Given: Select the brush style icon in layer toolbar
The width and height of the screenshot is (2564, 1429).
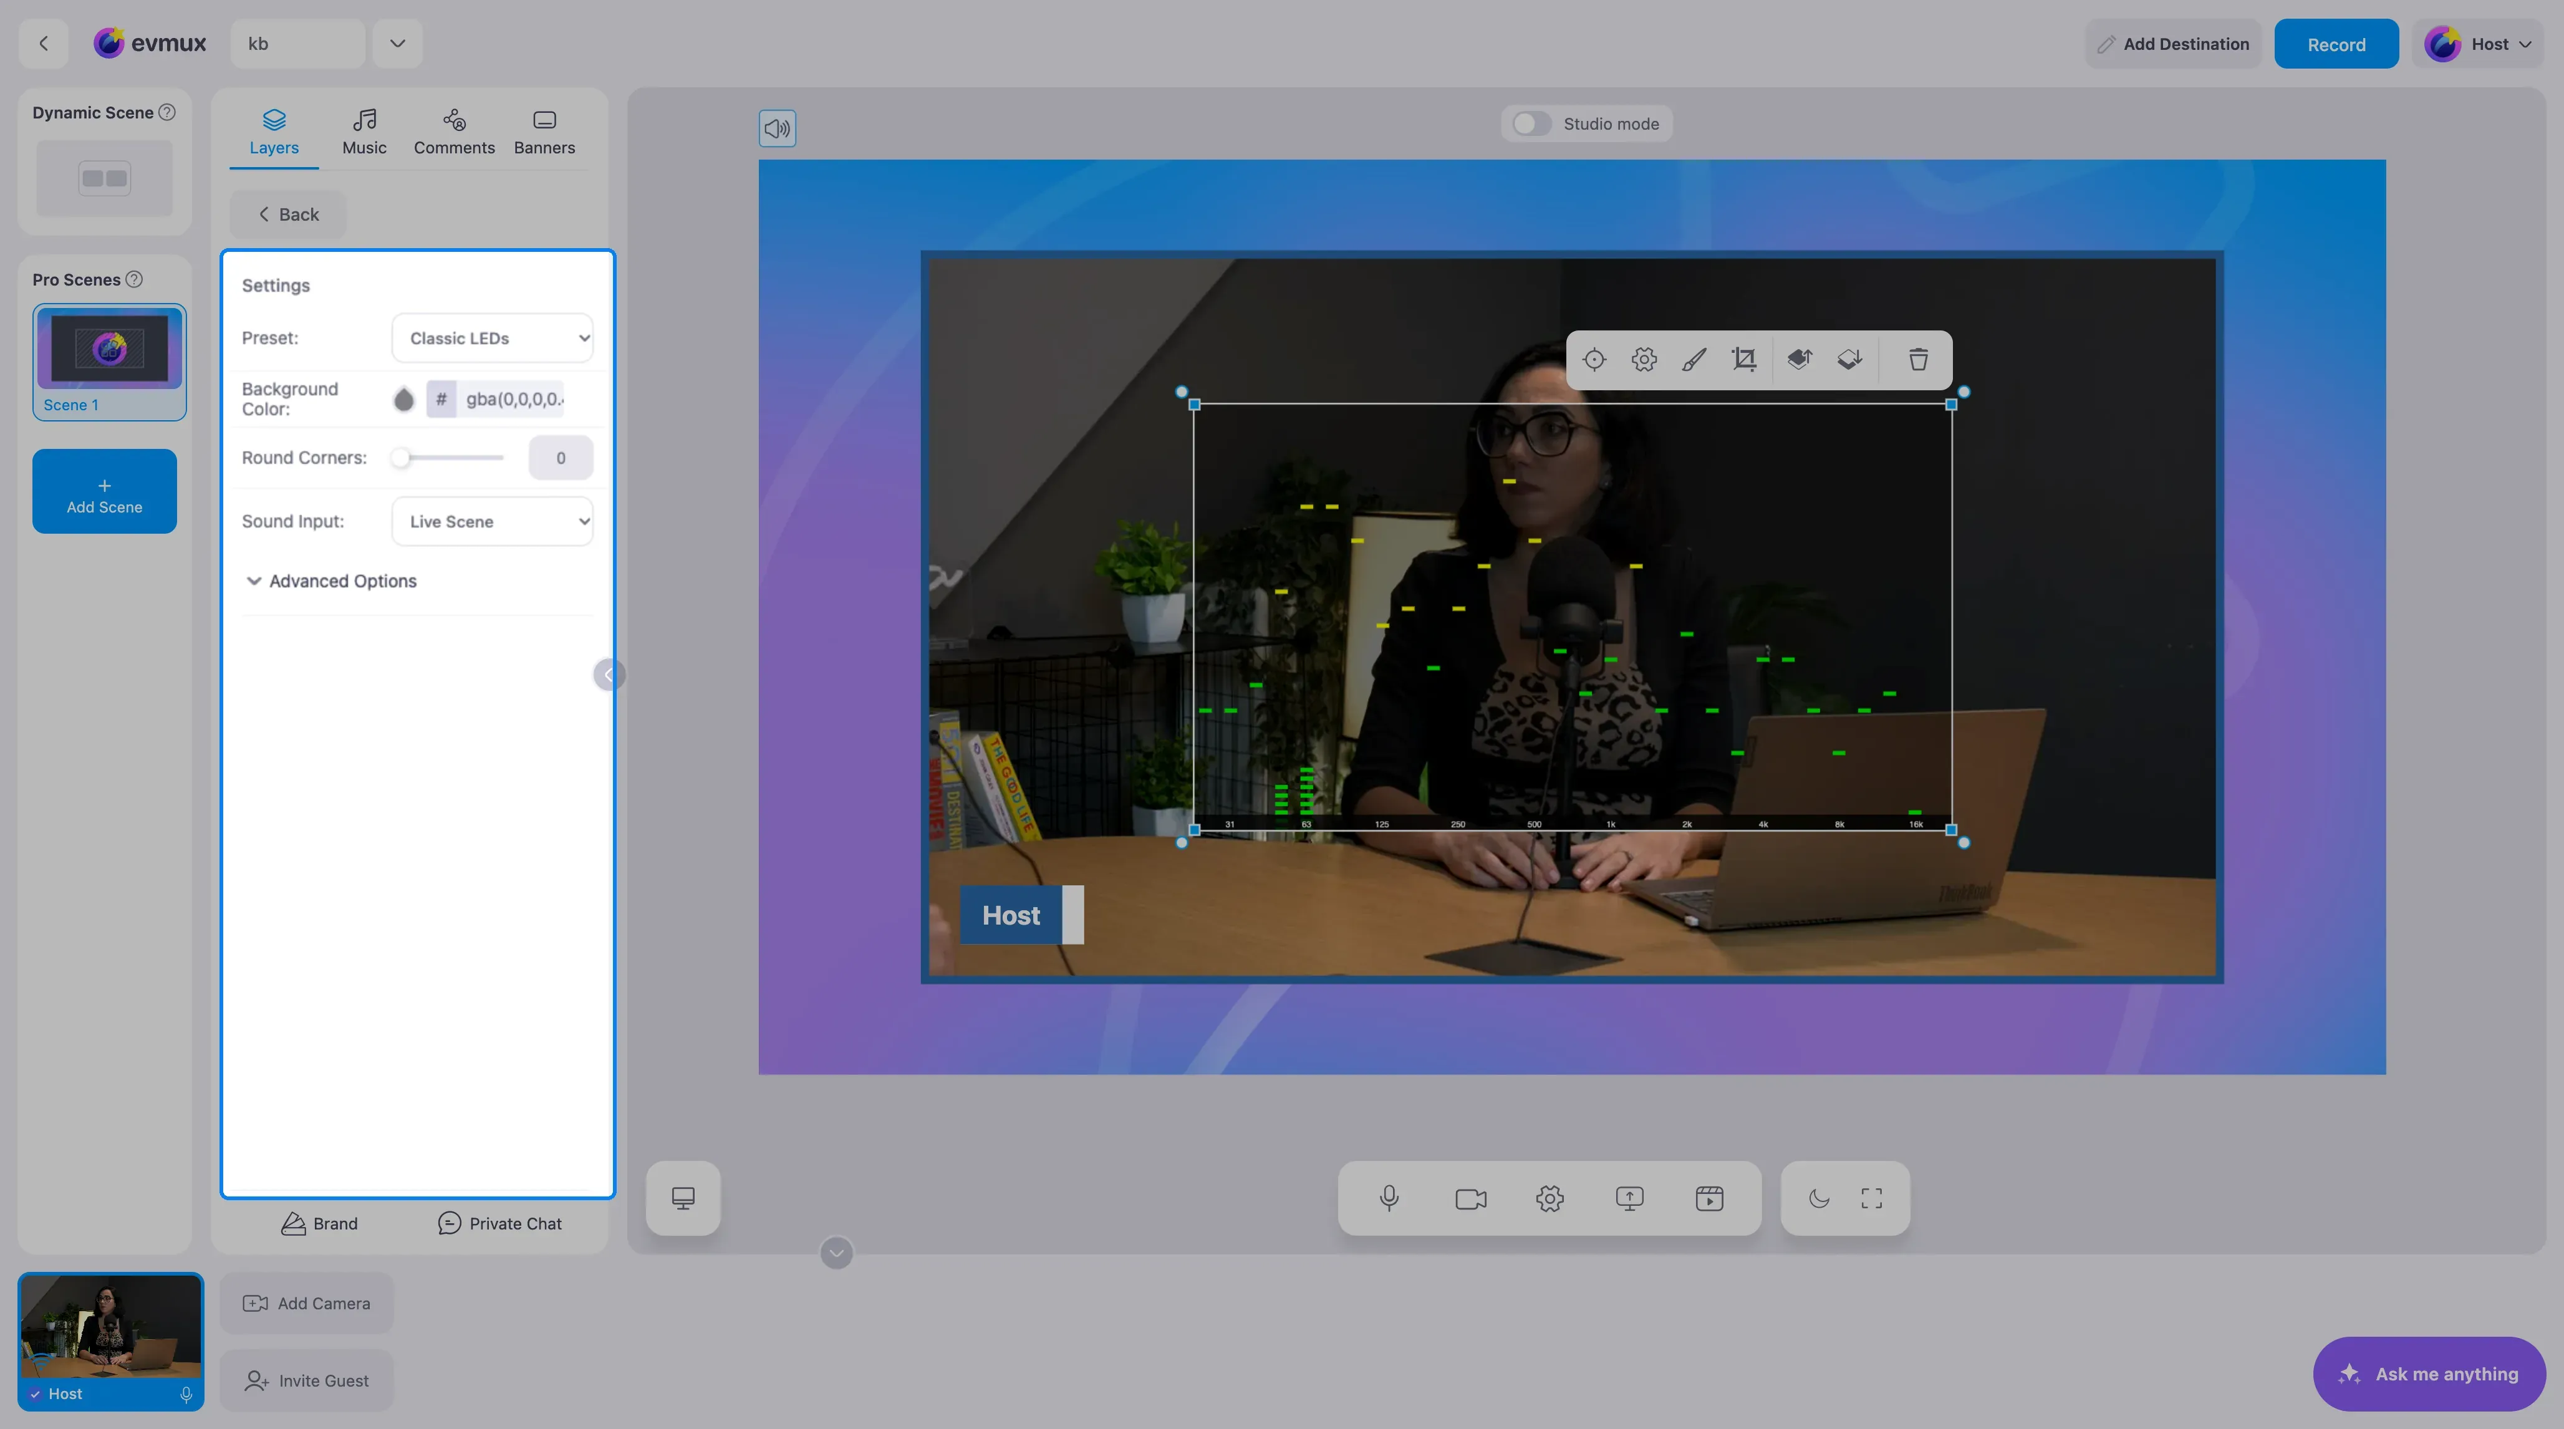Looking at the screenshot, I should pos(1694,359).
